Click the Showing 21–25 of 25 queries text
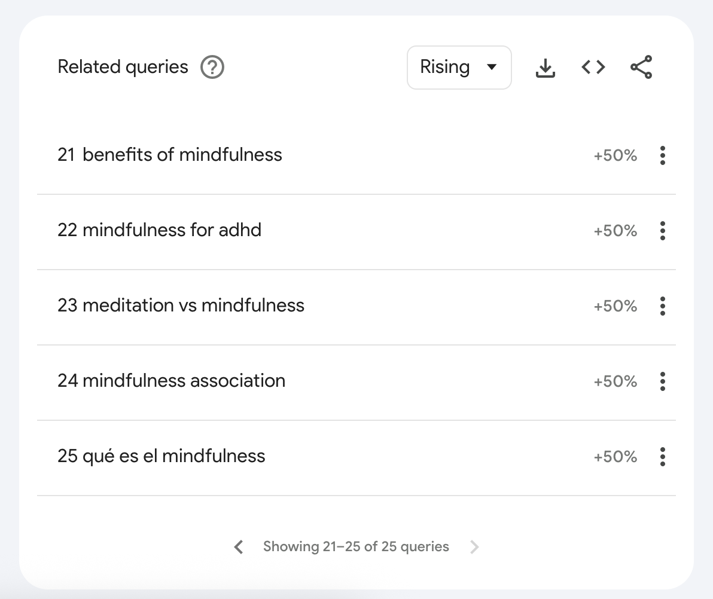Image resolution: width=713 pixels, height=599 pixels. [356, 546]
